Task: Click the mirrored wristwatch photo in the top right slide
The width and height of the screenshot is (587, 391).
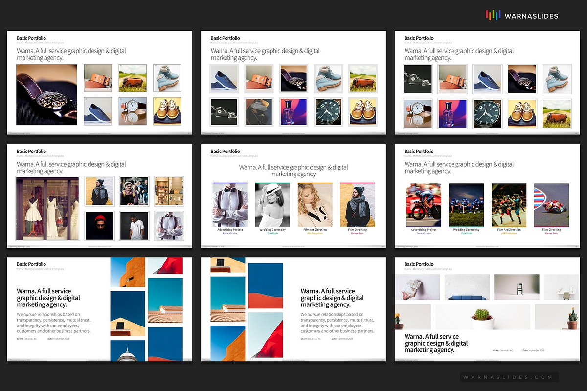Action: (417, 113)
